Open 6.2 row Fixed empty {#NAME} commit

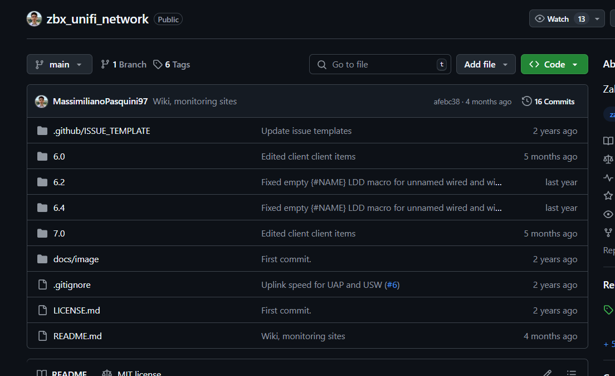point(382,182)
